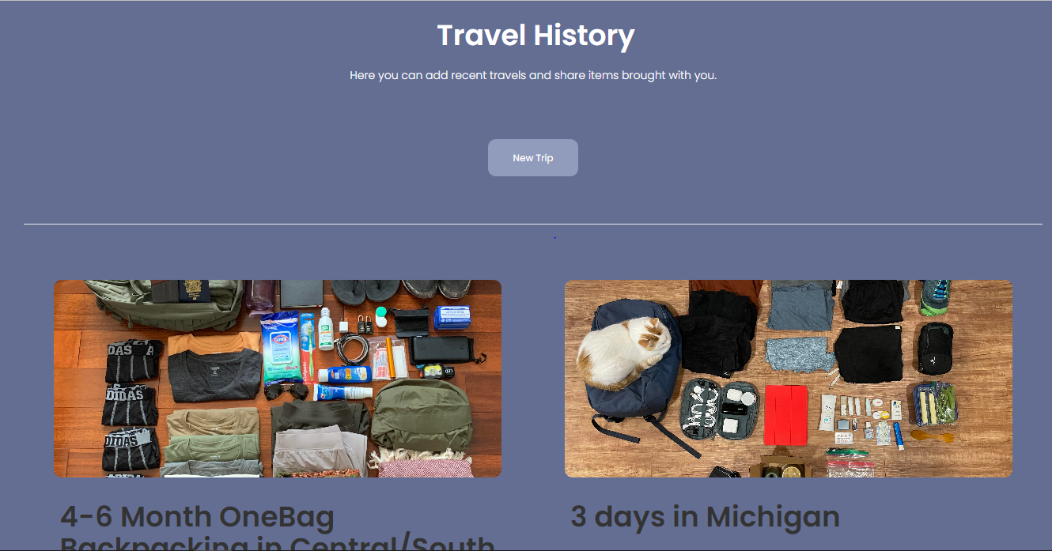
Task: Click the Clorox wipes pack in backpacking photo
Action: [281, 348]
